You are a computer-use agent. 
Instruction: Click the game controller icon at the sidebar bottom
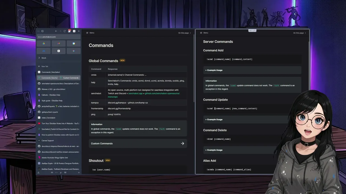[52, 172]
